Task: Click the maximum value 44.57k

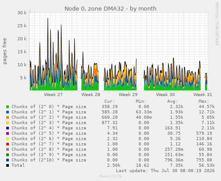Action: point(207,107)
